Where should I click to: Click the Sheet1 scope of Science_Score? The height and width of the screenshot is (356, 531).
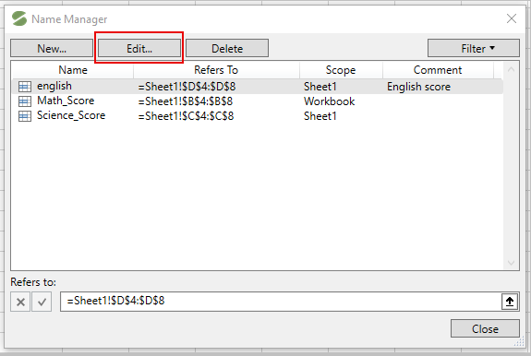click(x=320, y=116)
